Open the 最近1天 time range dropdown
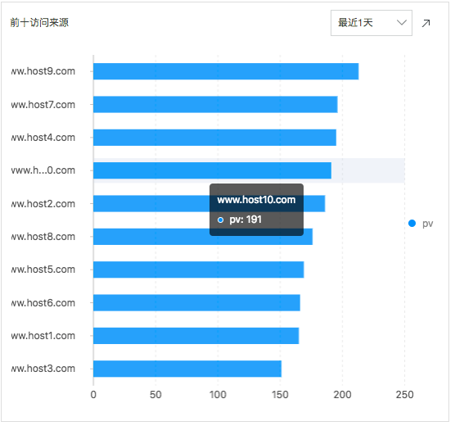455x426 pixels. click(372, 23)
